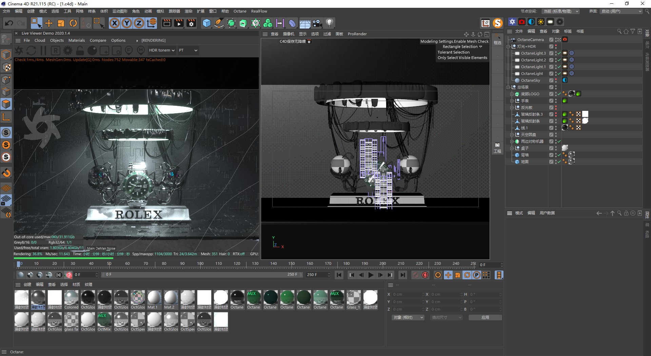Go to the start of the animation
Screen dimensions: 651x356
tap(339, 275)
